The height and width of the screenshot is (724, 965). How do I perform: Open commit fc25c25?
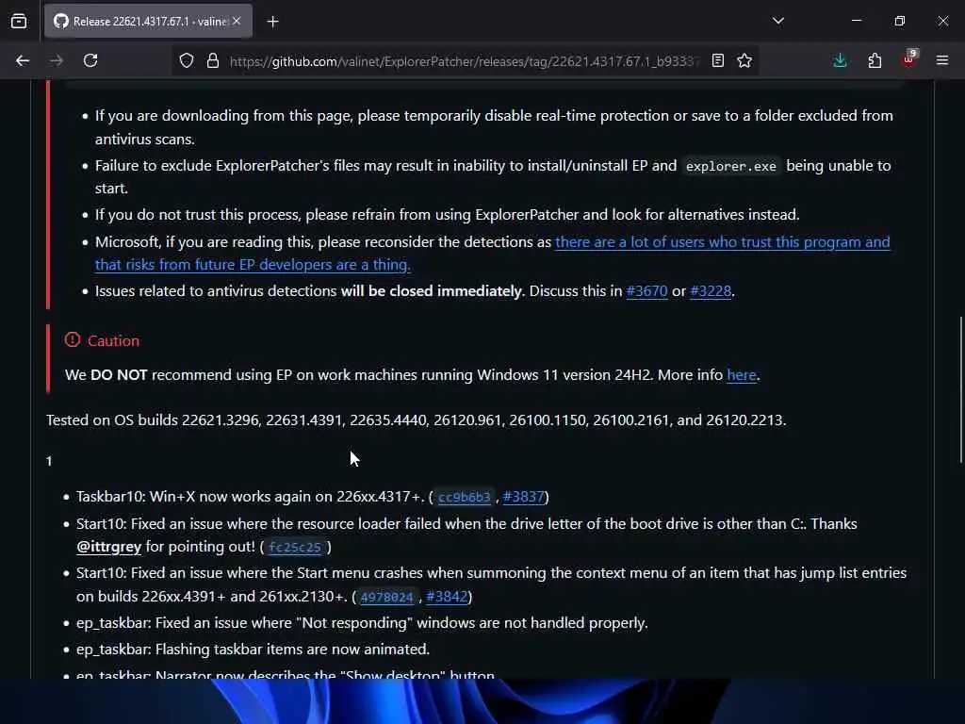(x=295, y=547)
